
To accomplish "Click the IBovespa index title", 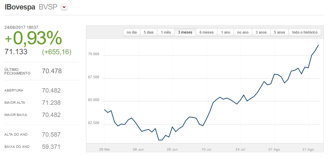I will 20,7.
